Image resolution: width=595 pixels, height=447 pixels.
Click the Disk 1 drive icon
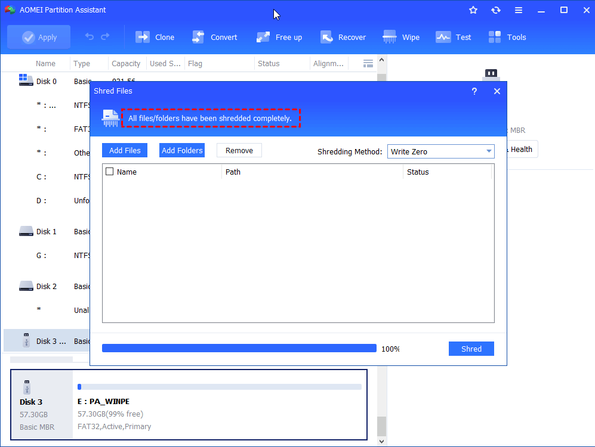(26, 231)
